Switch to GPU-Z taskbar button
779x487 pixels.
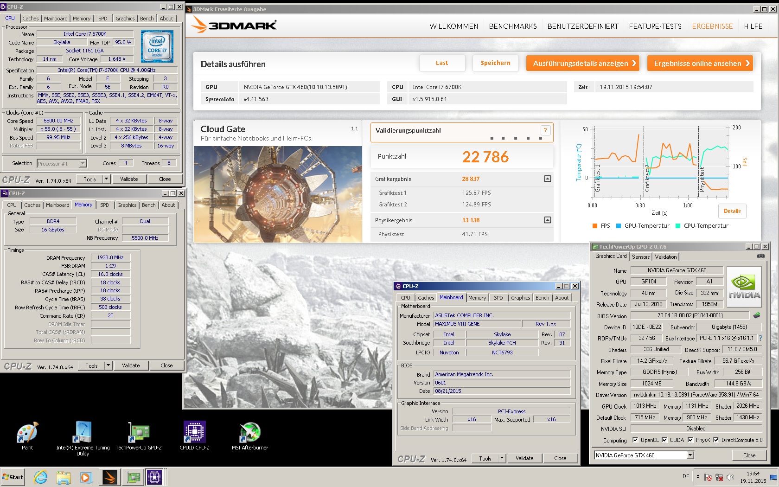click(x=133, y=477)
